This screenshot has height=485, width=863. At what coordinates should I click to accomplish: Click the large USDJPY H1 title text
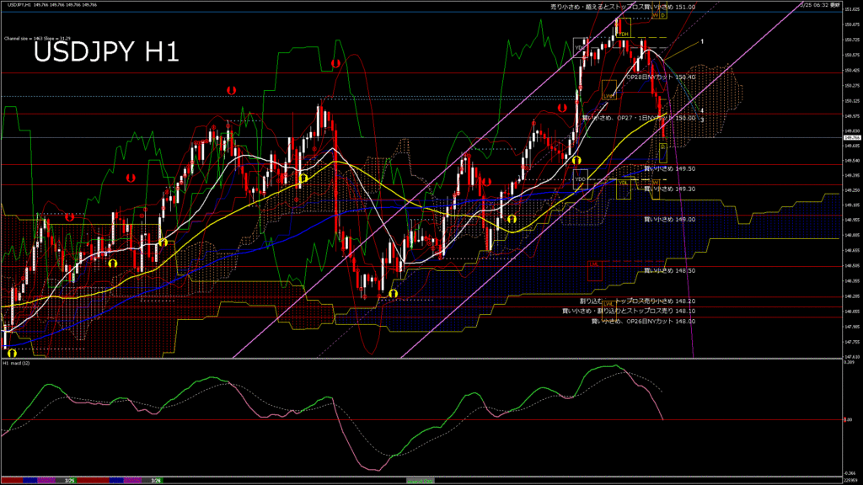pos(105,53)
